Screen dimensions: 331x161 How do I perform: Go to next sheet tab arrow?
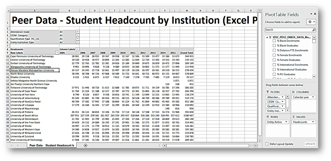tap(17, 146)
